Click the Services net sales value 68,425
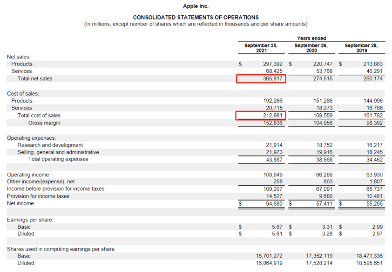This screenshot has height=272, width=392. 274,71
